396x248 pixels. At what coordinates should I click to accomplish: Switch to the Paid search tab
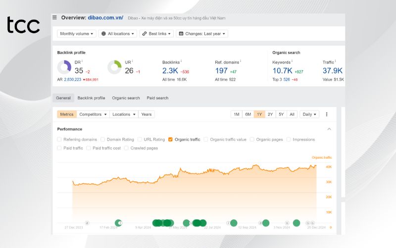(157, 98)
